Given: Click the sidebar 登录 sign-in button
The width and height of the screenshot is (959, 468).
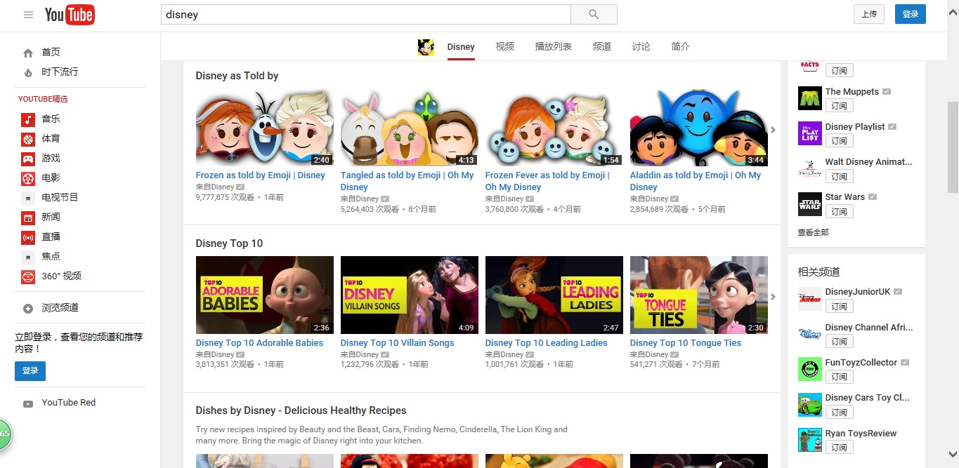Looking at the screenshot, I should 30,371.
